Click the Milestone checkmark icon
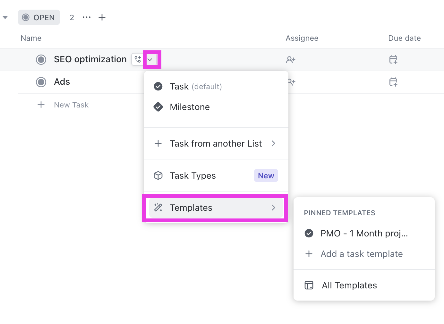Image resolution: width=444 pixels, height=324 pixels. click(158, 107)
